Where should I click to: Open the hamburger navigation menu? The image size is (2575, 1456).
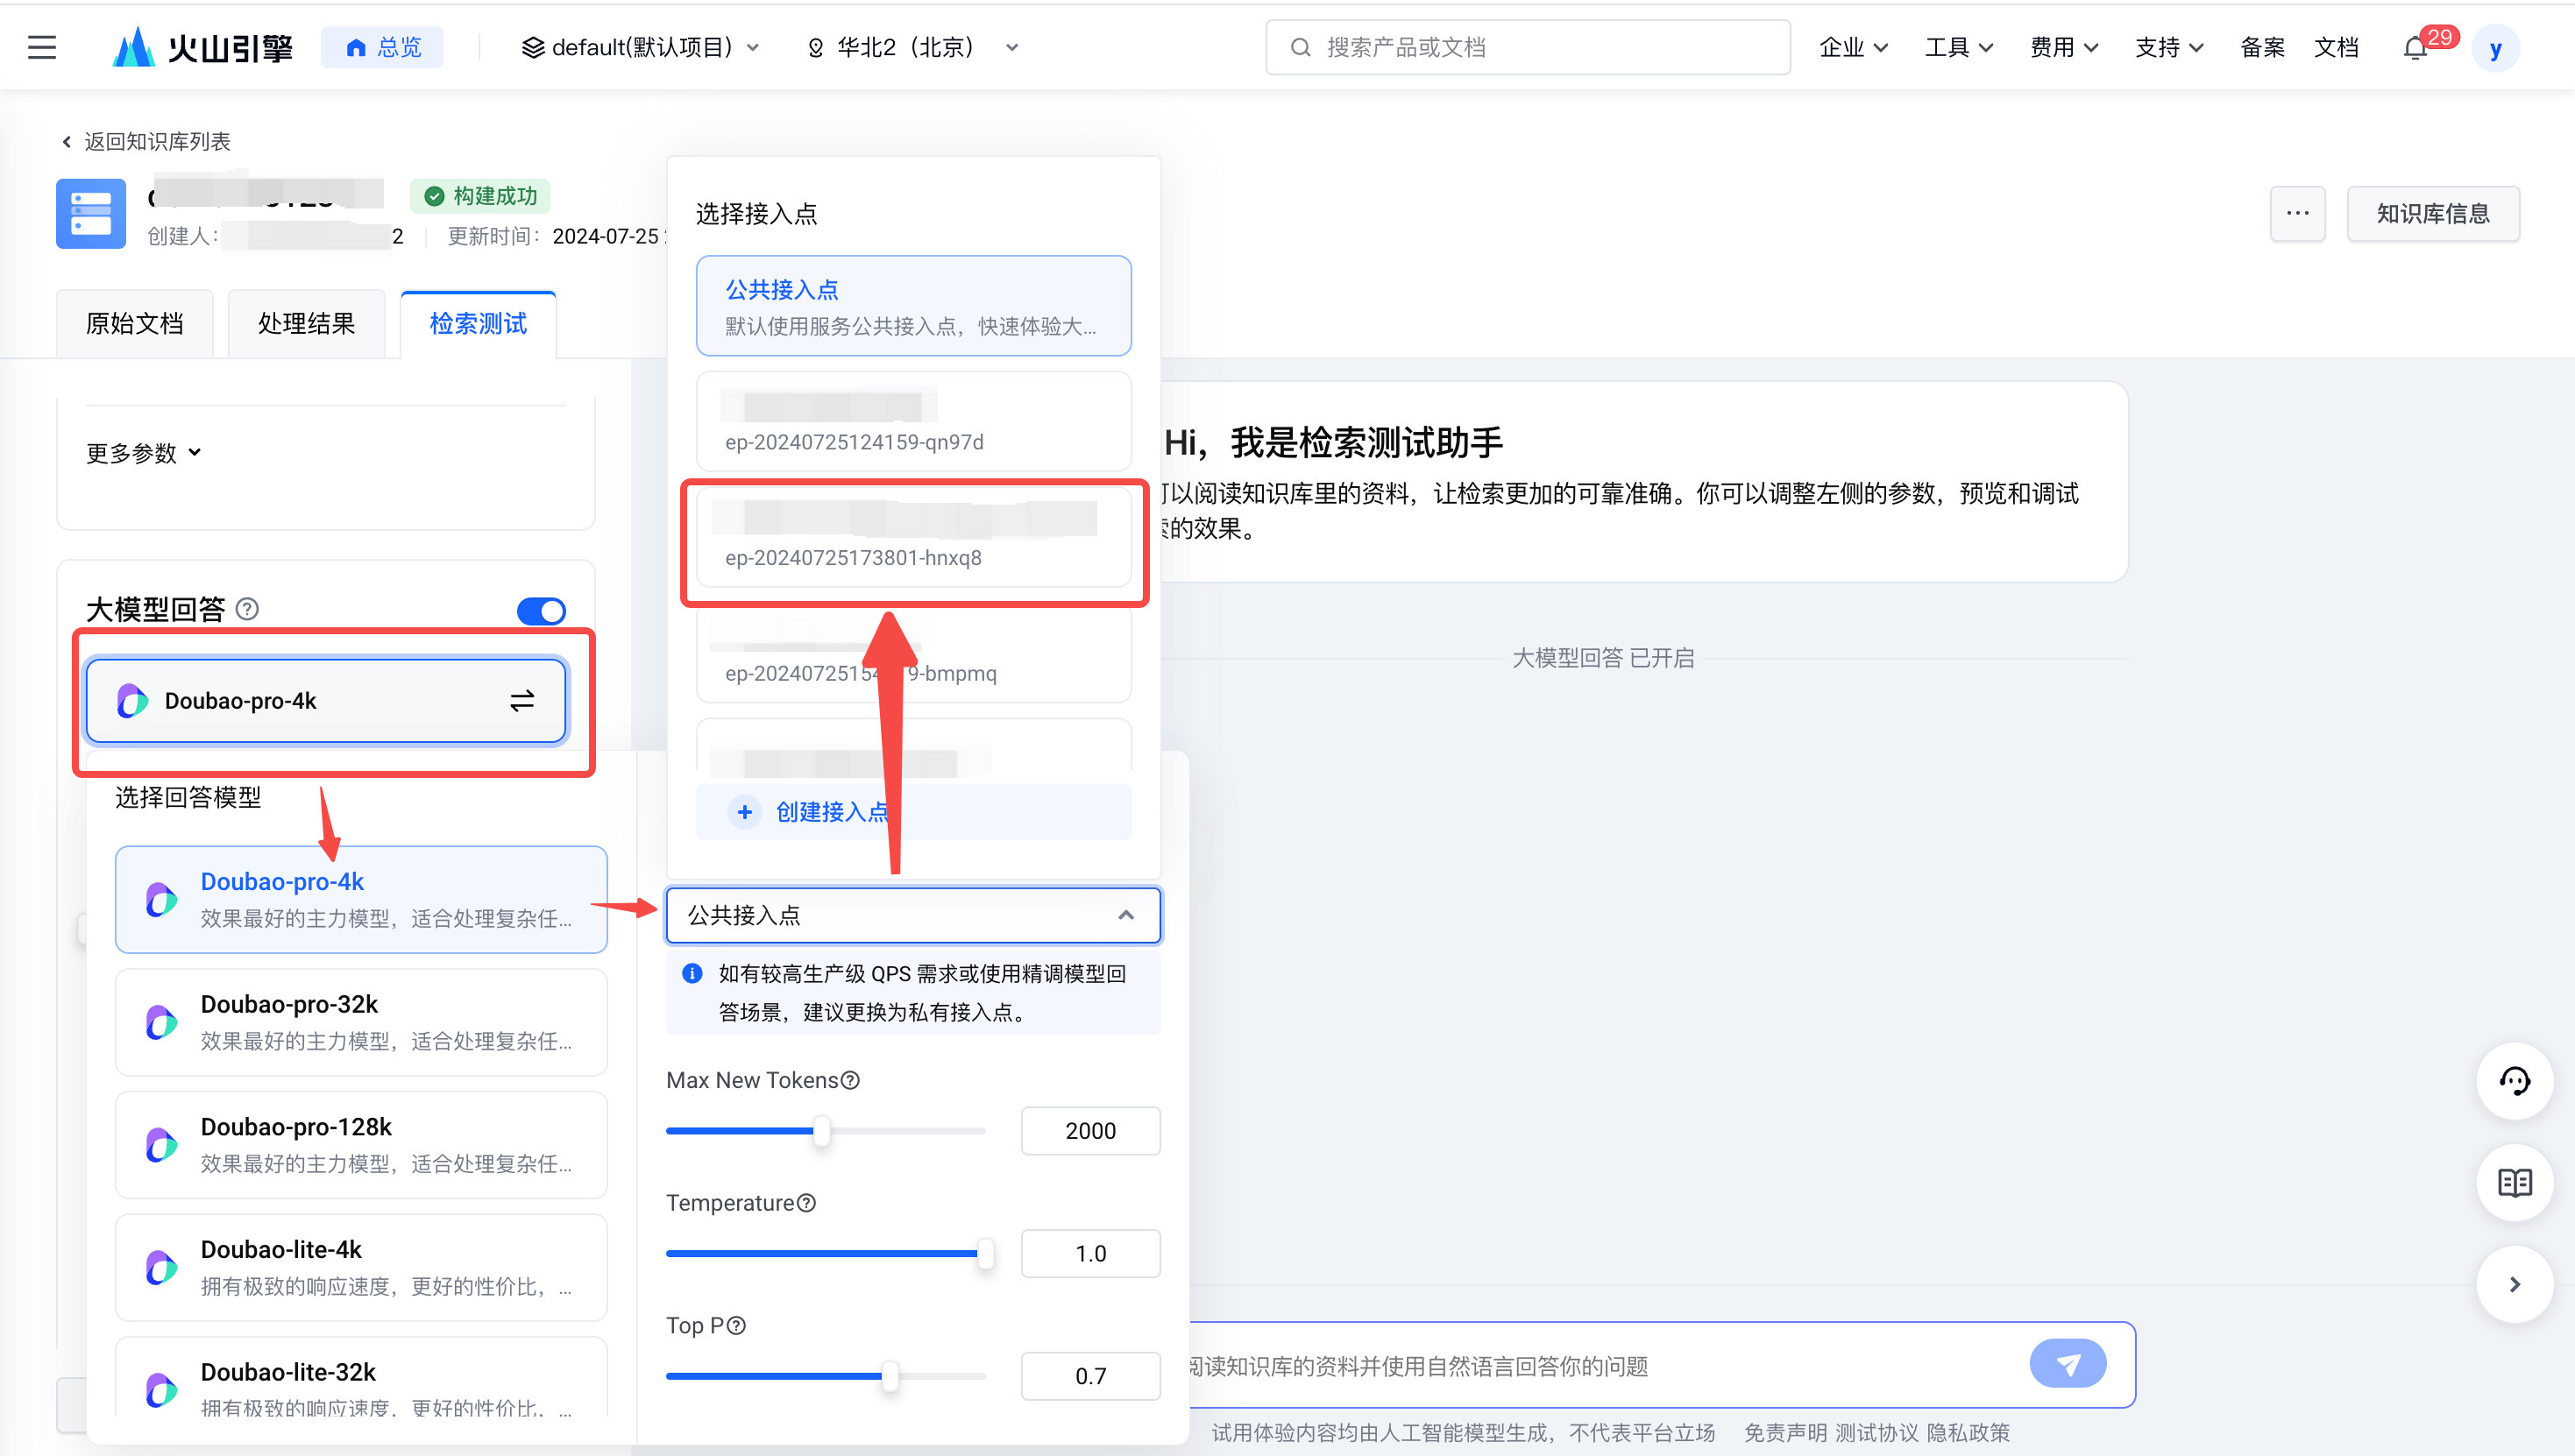coord(42,47)
